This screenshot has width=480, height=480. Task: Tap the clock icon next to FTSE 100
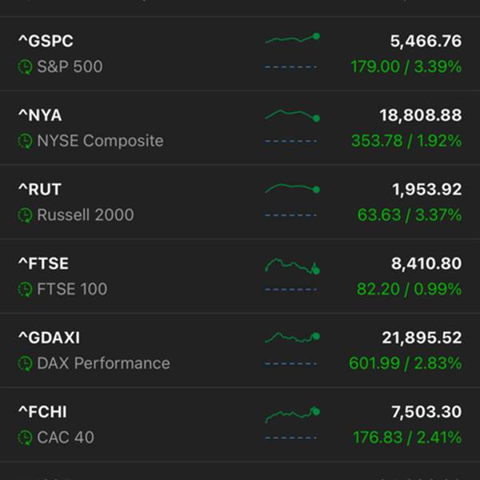[x=25, y=290]
